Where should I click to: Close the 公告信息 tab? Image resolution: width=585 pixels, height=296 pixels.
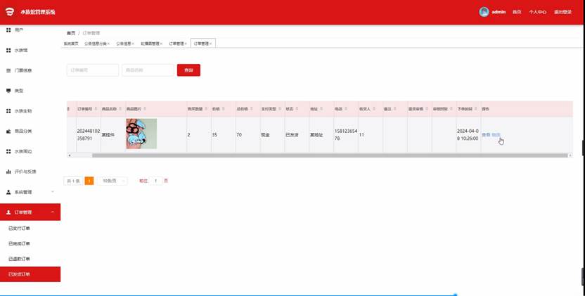(x=133, y=44)
